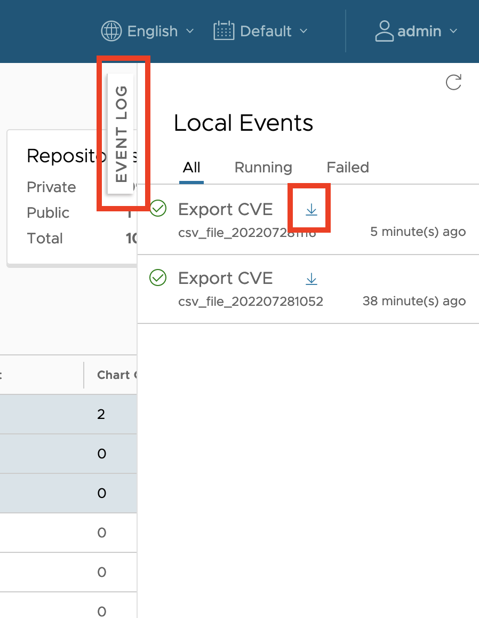The width and height of the screenshot is (479, 618).
Task: Select the Repositories summary card
Action: [69, 156]
